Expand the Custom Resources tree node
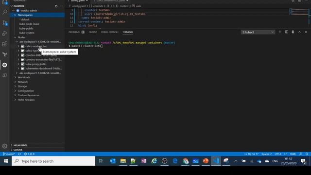This screenshot has height=175, width=311. click(15, 95)
